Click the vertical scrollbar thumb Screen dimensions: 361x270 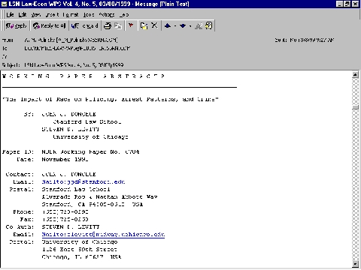tap(355, 107)
